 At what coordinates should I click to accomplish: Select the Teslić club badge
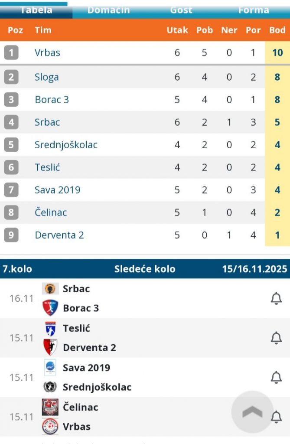coord(49,328)
